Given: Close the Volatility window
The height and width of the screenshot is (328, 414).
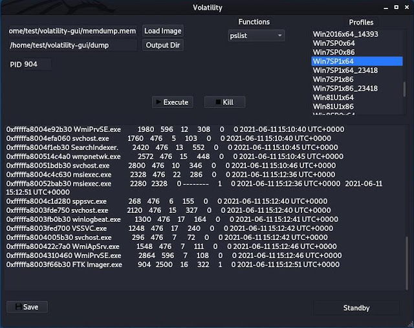Looking at the screenshot, I should click(x=407, y=7).
